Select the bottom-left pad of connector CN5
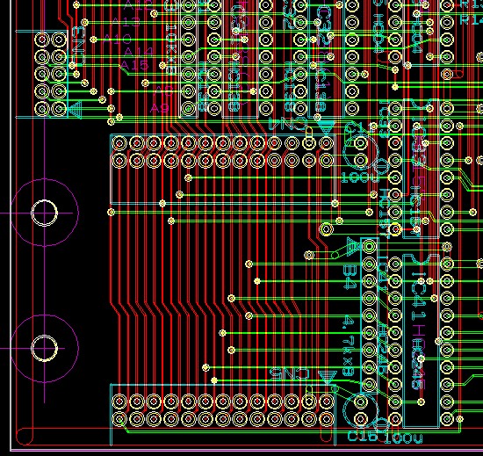Image resolution: width=483 pixels, height=456 pixels. (119, 419)
